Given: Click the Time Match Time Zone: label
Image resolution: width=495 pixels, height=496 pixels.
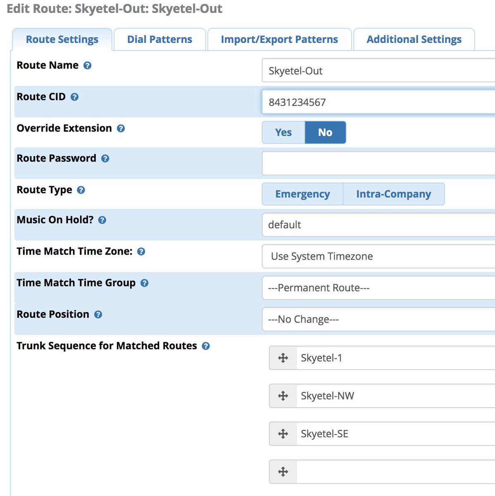Looking at the screenshot, I should (x=74, y=251).
